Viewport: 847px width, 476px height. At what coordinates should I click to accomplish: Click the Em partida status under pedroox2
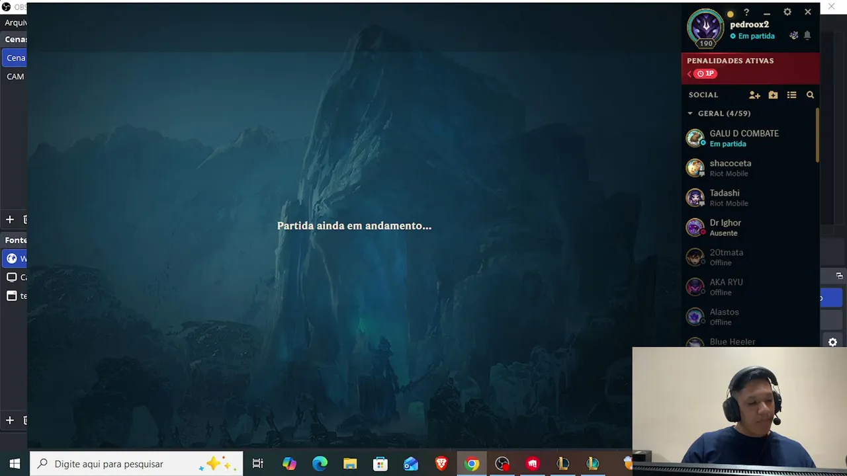752,36
